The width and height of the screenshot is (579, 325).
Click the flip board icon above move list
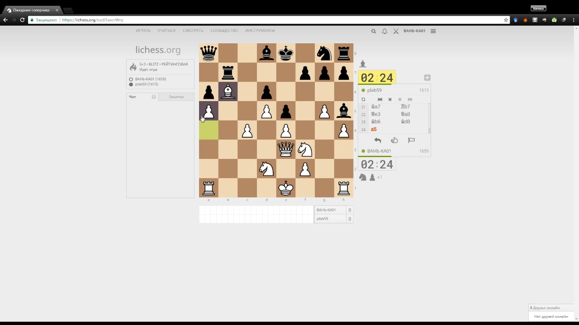click(363, 99)
